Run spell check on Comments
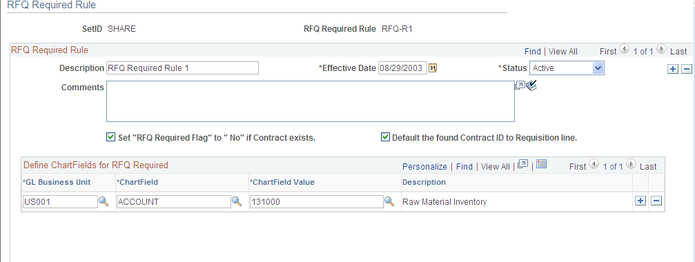The height and width of the screenshot is (262, 695). coord(531,85)
